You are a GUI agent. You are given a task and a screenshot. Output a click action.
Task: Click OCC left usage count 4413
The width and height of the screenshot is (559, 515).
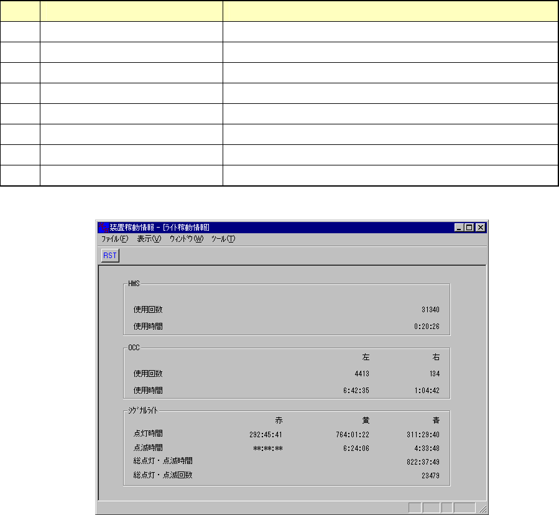click(362, 374)
